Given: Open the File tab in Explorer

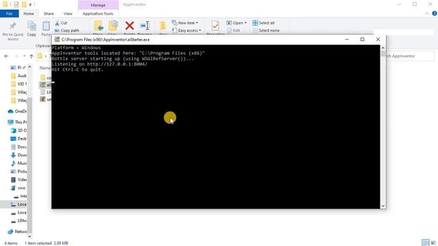Looking at the screenshot, I should [x=9, y=14].
